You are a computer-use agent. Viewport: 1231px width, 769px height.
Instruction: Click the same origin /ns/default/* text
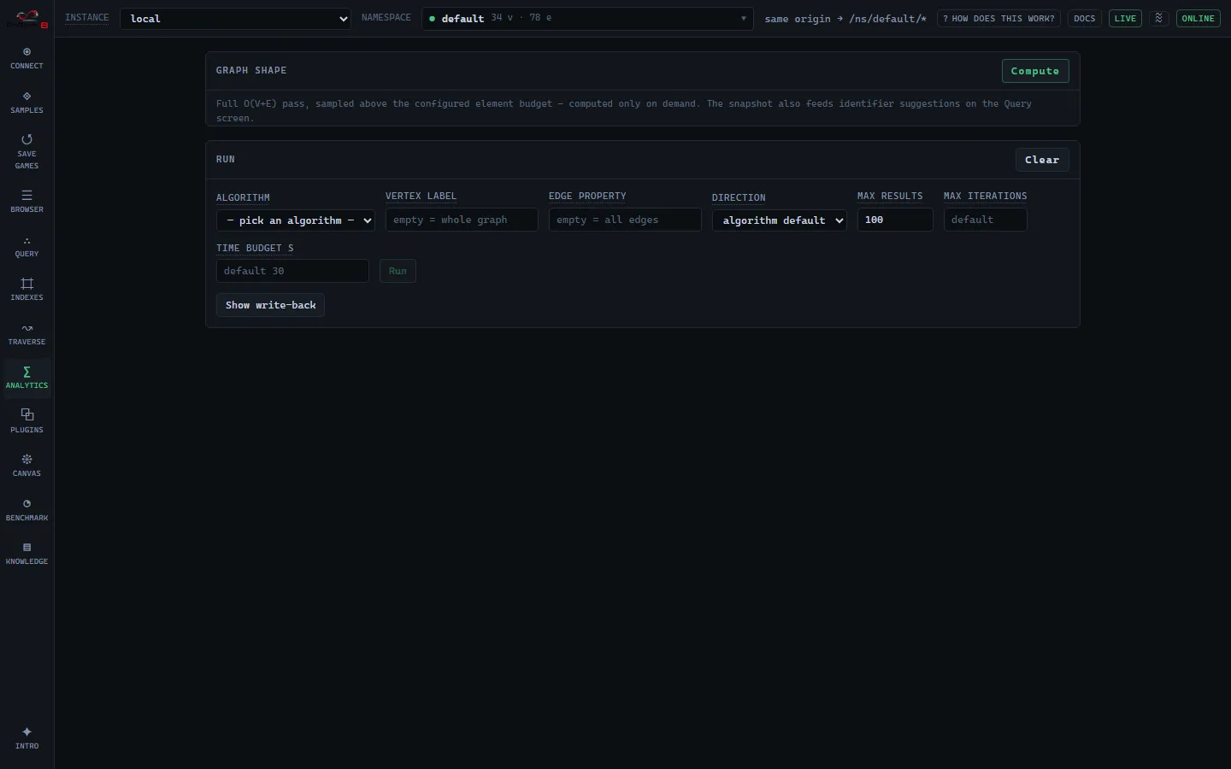pyautogui.click(x=845, y=19)
